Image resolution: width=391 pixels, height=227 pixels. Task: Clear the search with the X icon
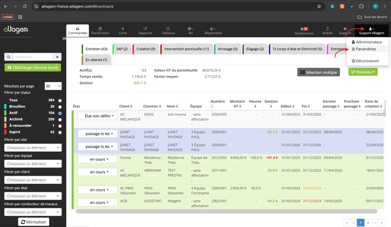57,57
